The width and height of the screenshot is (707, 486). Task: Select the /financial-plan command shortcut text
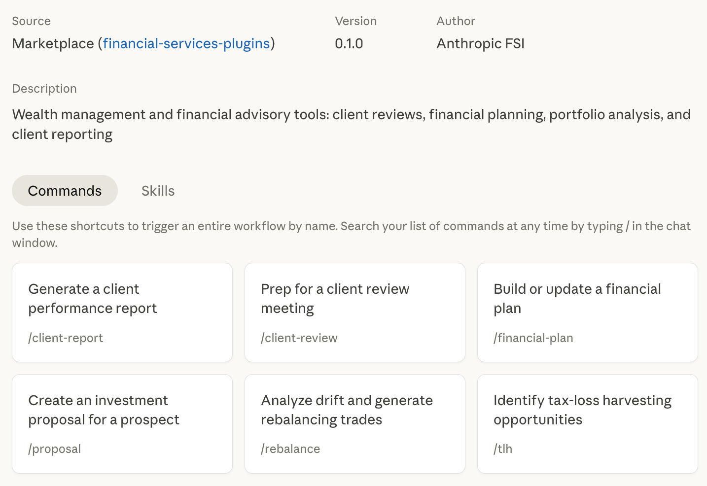(x=533, y=338)
